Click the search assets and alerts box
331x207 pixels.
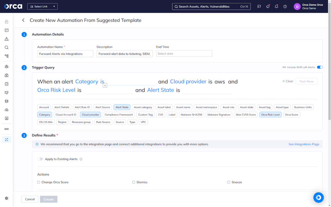tap(211, 6)
